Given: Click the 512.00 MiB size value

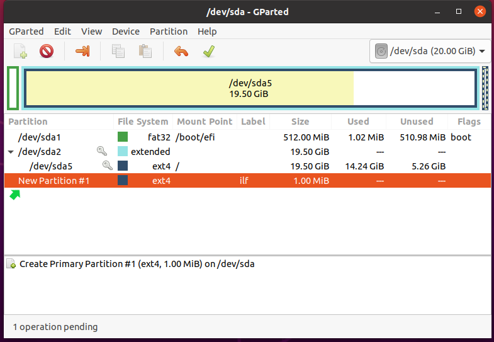Looking at the screenshot, I should [x=306, y=137].
